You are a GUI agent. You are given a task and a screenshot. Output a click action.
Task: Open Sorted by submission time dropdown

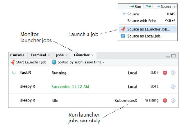click(x=78, y=62)
